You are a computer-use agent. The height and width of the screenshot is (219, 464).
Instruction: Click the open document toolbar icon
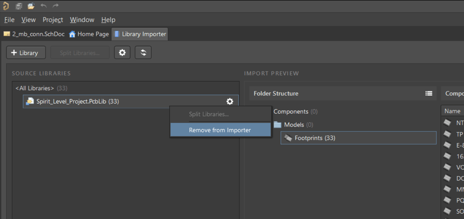click(30, 6)
